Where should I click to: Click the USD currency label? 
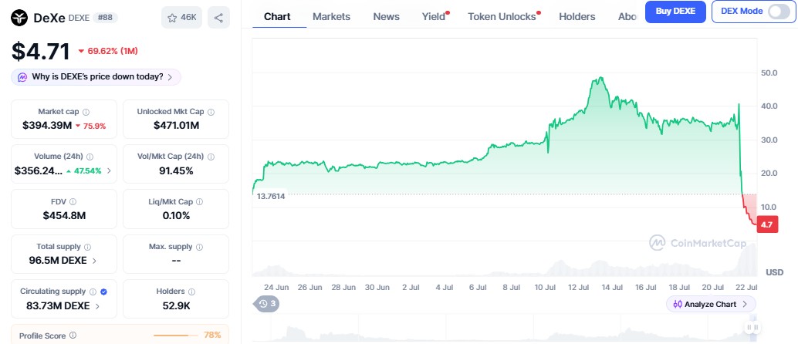[775, 272]
